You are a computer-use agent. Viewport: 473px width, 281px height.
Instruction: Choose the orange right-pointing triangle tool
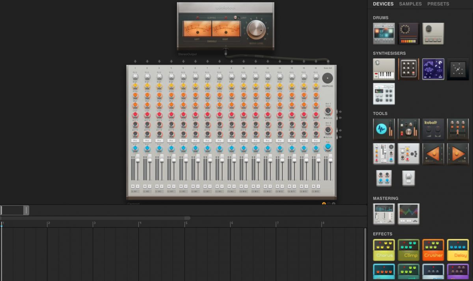[458, 153]
